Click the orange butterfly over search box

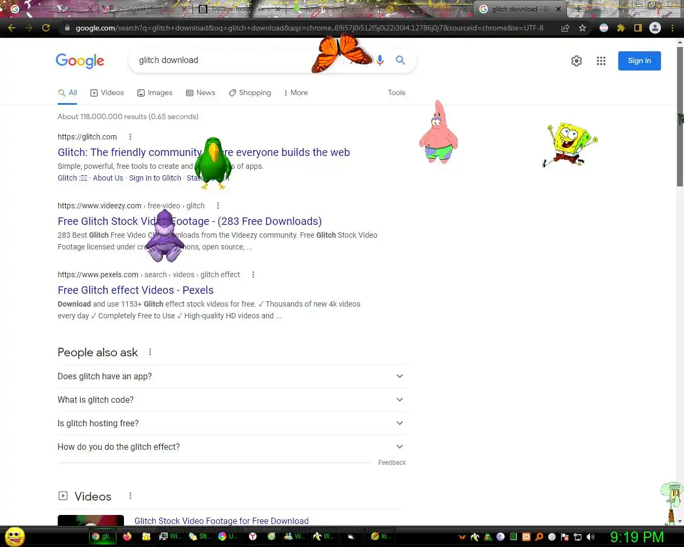coord(342,52)
